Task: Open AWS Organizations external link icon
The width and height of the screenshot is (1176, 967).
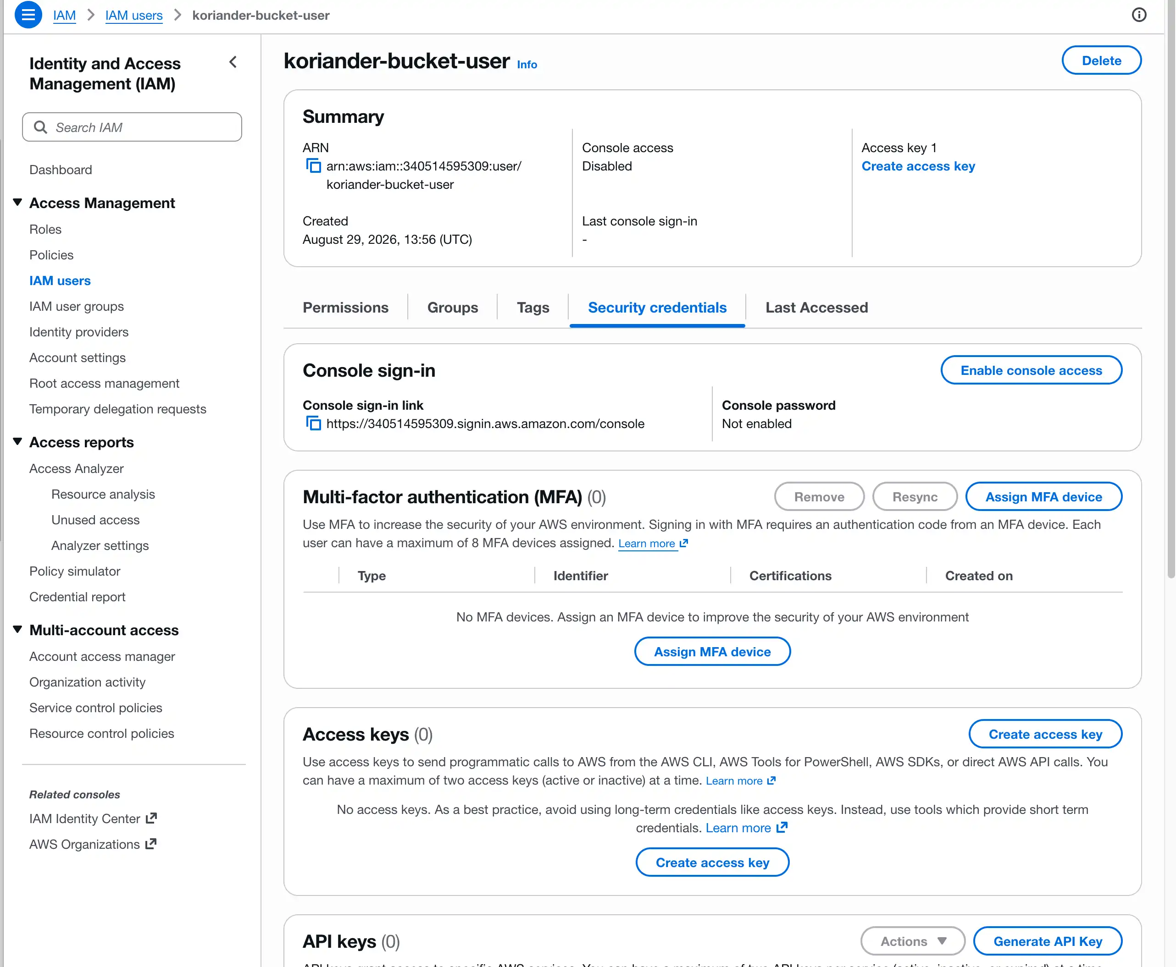Action: click(x=150, y=844)
